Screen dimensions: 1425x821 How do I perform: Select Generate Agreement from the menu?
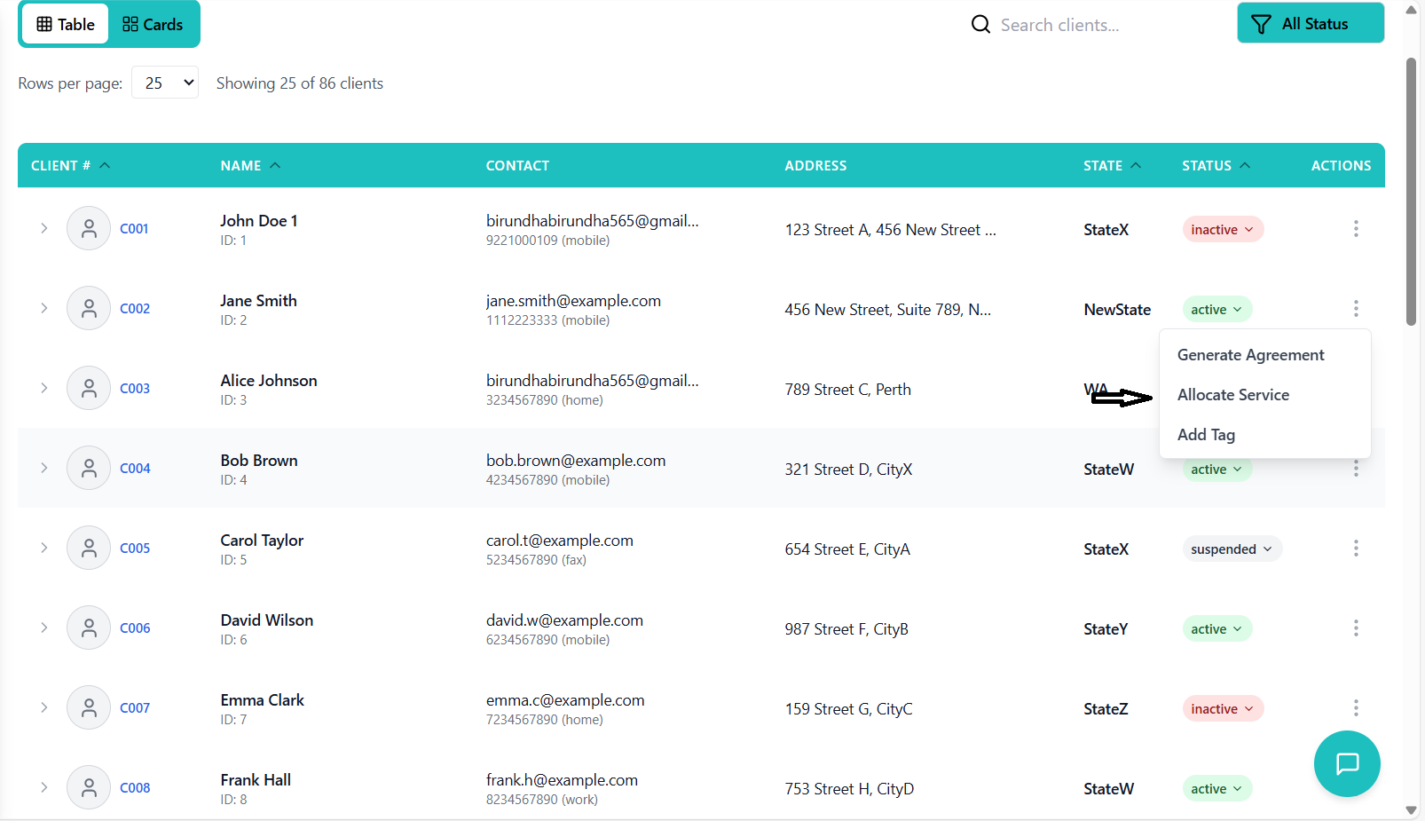point(1250,355)
